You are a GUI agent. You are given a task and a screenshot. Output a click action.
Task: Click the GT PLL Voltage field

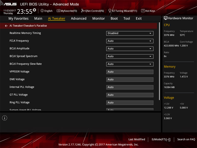[x=130, y=95]
